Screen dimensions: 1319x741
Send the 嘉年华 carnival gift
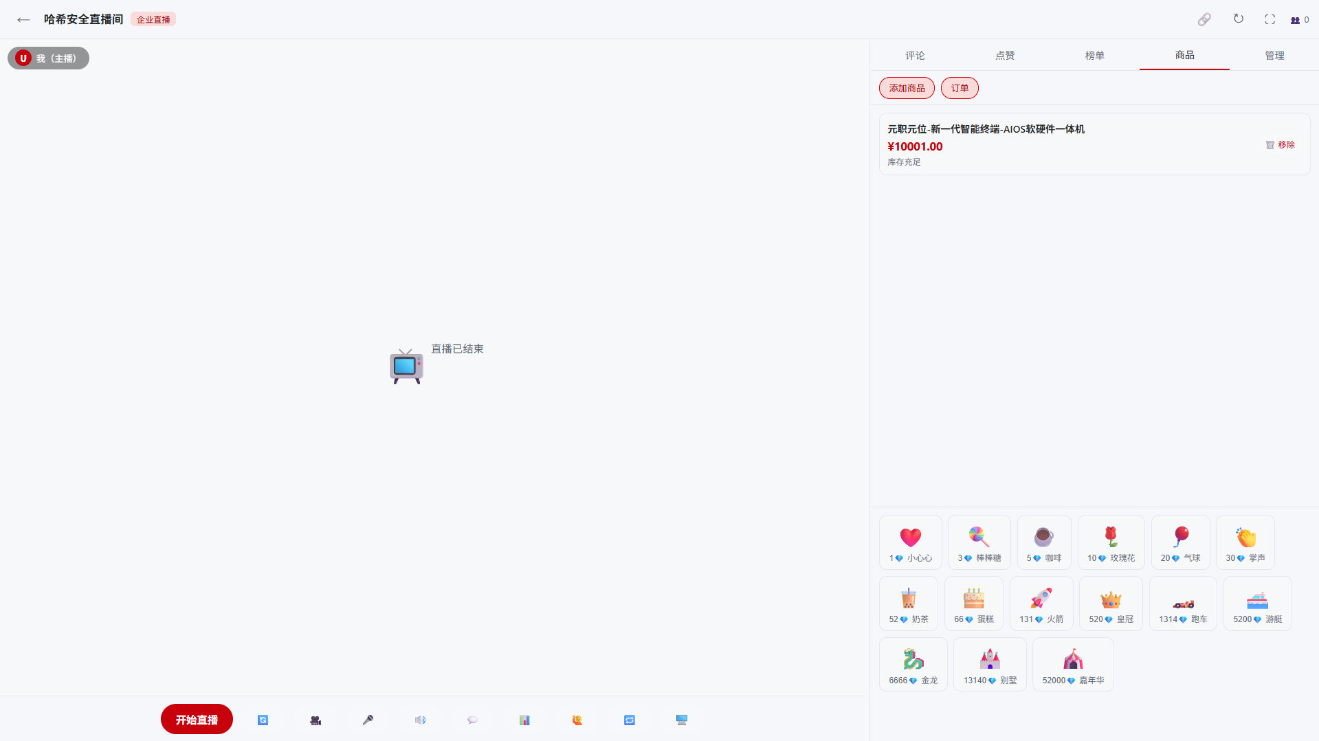point(1073,665)
